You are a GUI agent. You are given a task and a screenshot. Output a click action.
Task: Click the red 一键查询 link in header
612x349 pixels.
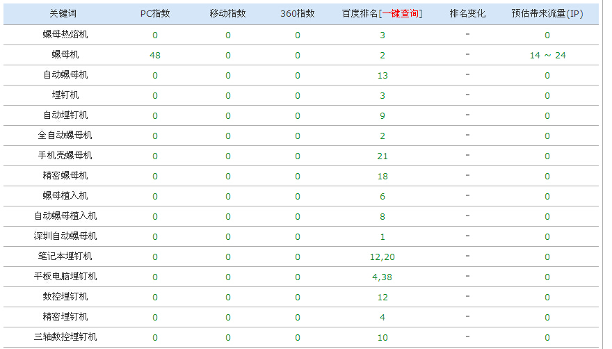tap(400, 14)
